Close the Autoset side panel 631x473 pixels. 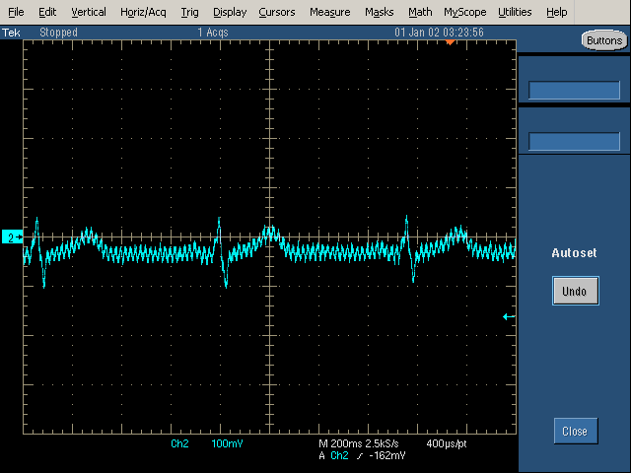(x=576, y=432)
